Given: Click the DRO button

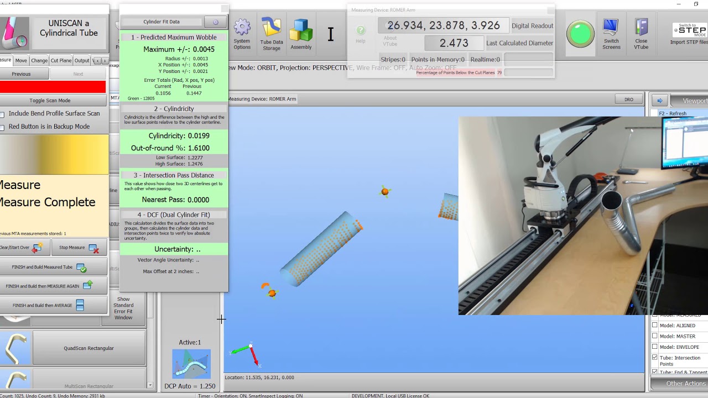Looking at the screenshot, I should [629, 99].
